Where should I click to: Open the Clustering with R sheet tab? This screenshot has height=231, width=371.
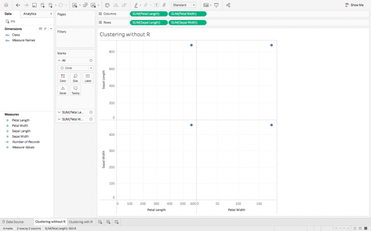(x=80, y=222)
